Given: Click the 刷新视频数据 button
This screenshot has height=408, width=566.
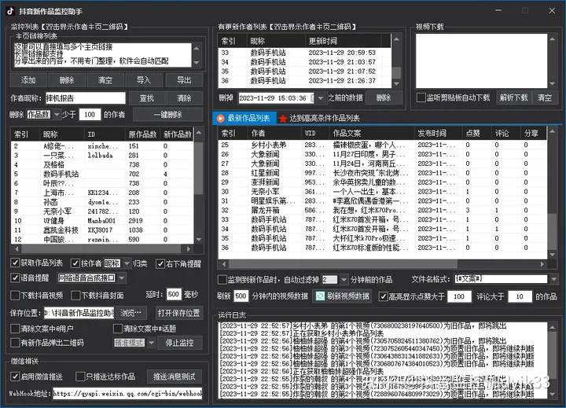Looking at the screenshot, I should coord(342,296).
